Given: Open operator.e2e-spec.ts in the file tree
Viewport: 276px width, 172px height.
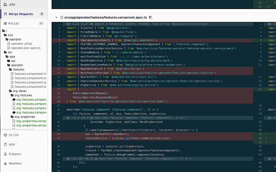Looking at the screenshot, I should coord(26,48).
